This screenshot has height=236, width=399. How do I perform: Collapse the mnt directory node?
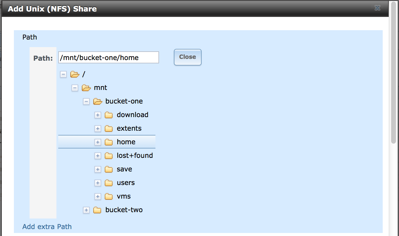pyautogui.click(x=75, y=88)
